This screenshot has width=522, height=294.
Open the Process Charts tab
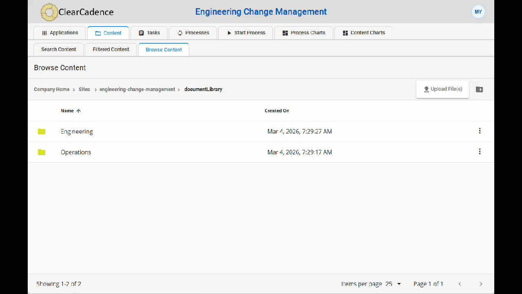click(304, 33)
